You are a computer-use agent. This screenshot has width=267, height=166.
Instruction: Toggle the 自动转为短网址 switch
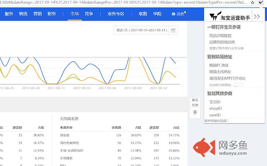click(x=238, y=85)
